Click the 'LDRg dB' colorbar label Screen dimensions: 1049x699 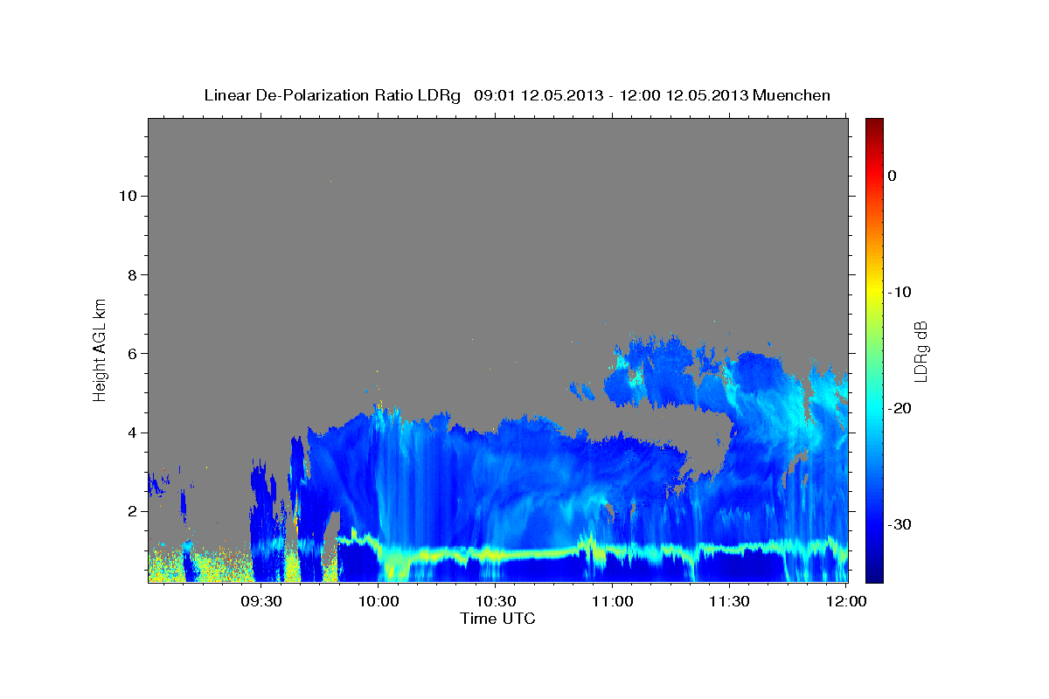click(920, 349)
